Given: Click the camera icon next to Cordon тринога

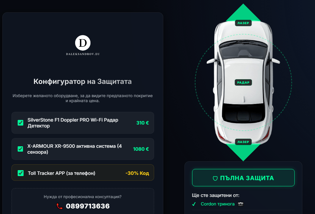Looking at the screenshot, I should pos(240,204).
